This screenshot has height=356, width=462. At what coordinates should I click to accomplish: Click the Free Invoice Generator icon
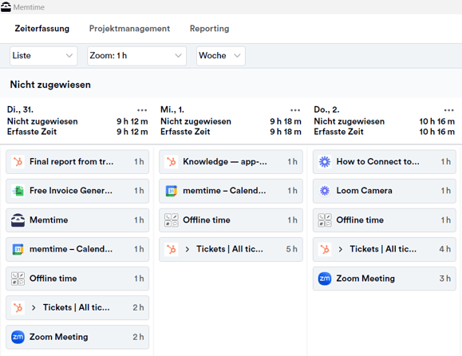point(18,191)
